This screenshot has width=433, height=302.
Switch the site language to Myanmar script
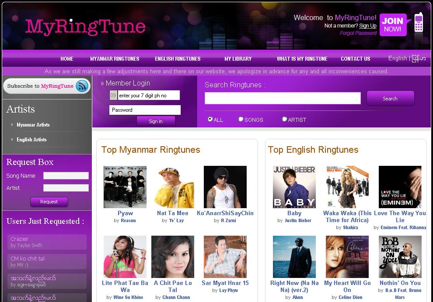tap(419, 58)
